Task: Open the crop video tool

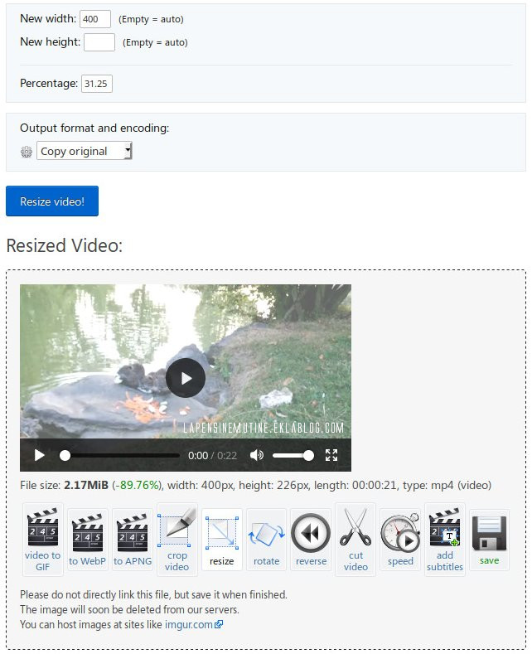Action: [x=177, y=539]
